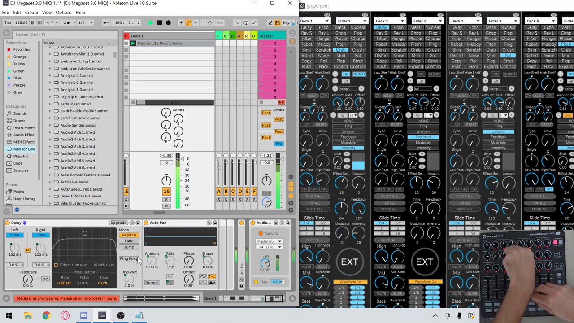Click the tempo field showing 125.00
This screenshot has width=574, height=323.
(x=21, y=22)
